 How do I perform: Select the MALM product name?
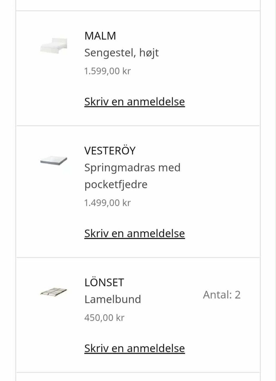coord(100,36)
